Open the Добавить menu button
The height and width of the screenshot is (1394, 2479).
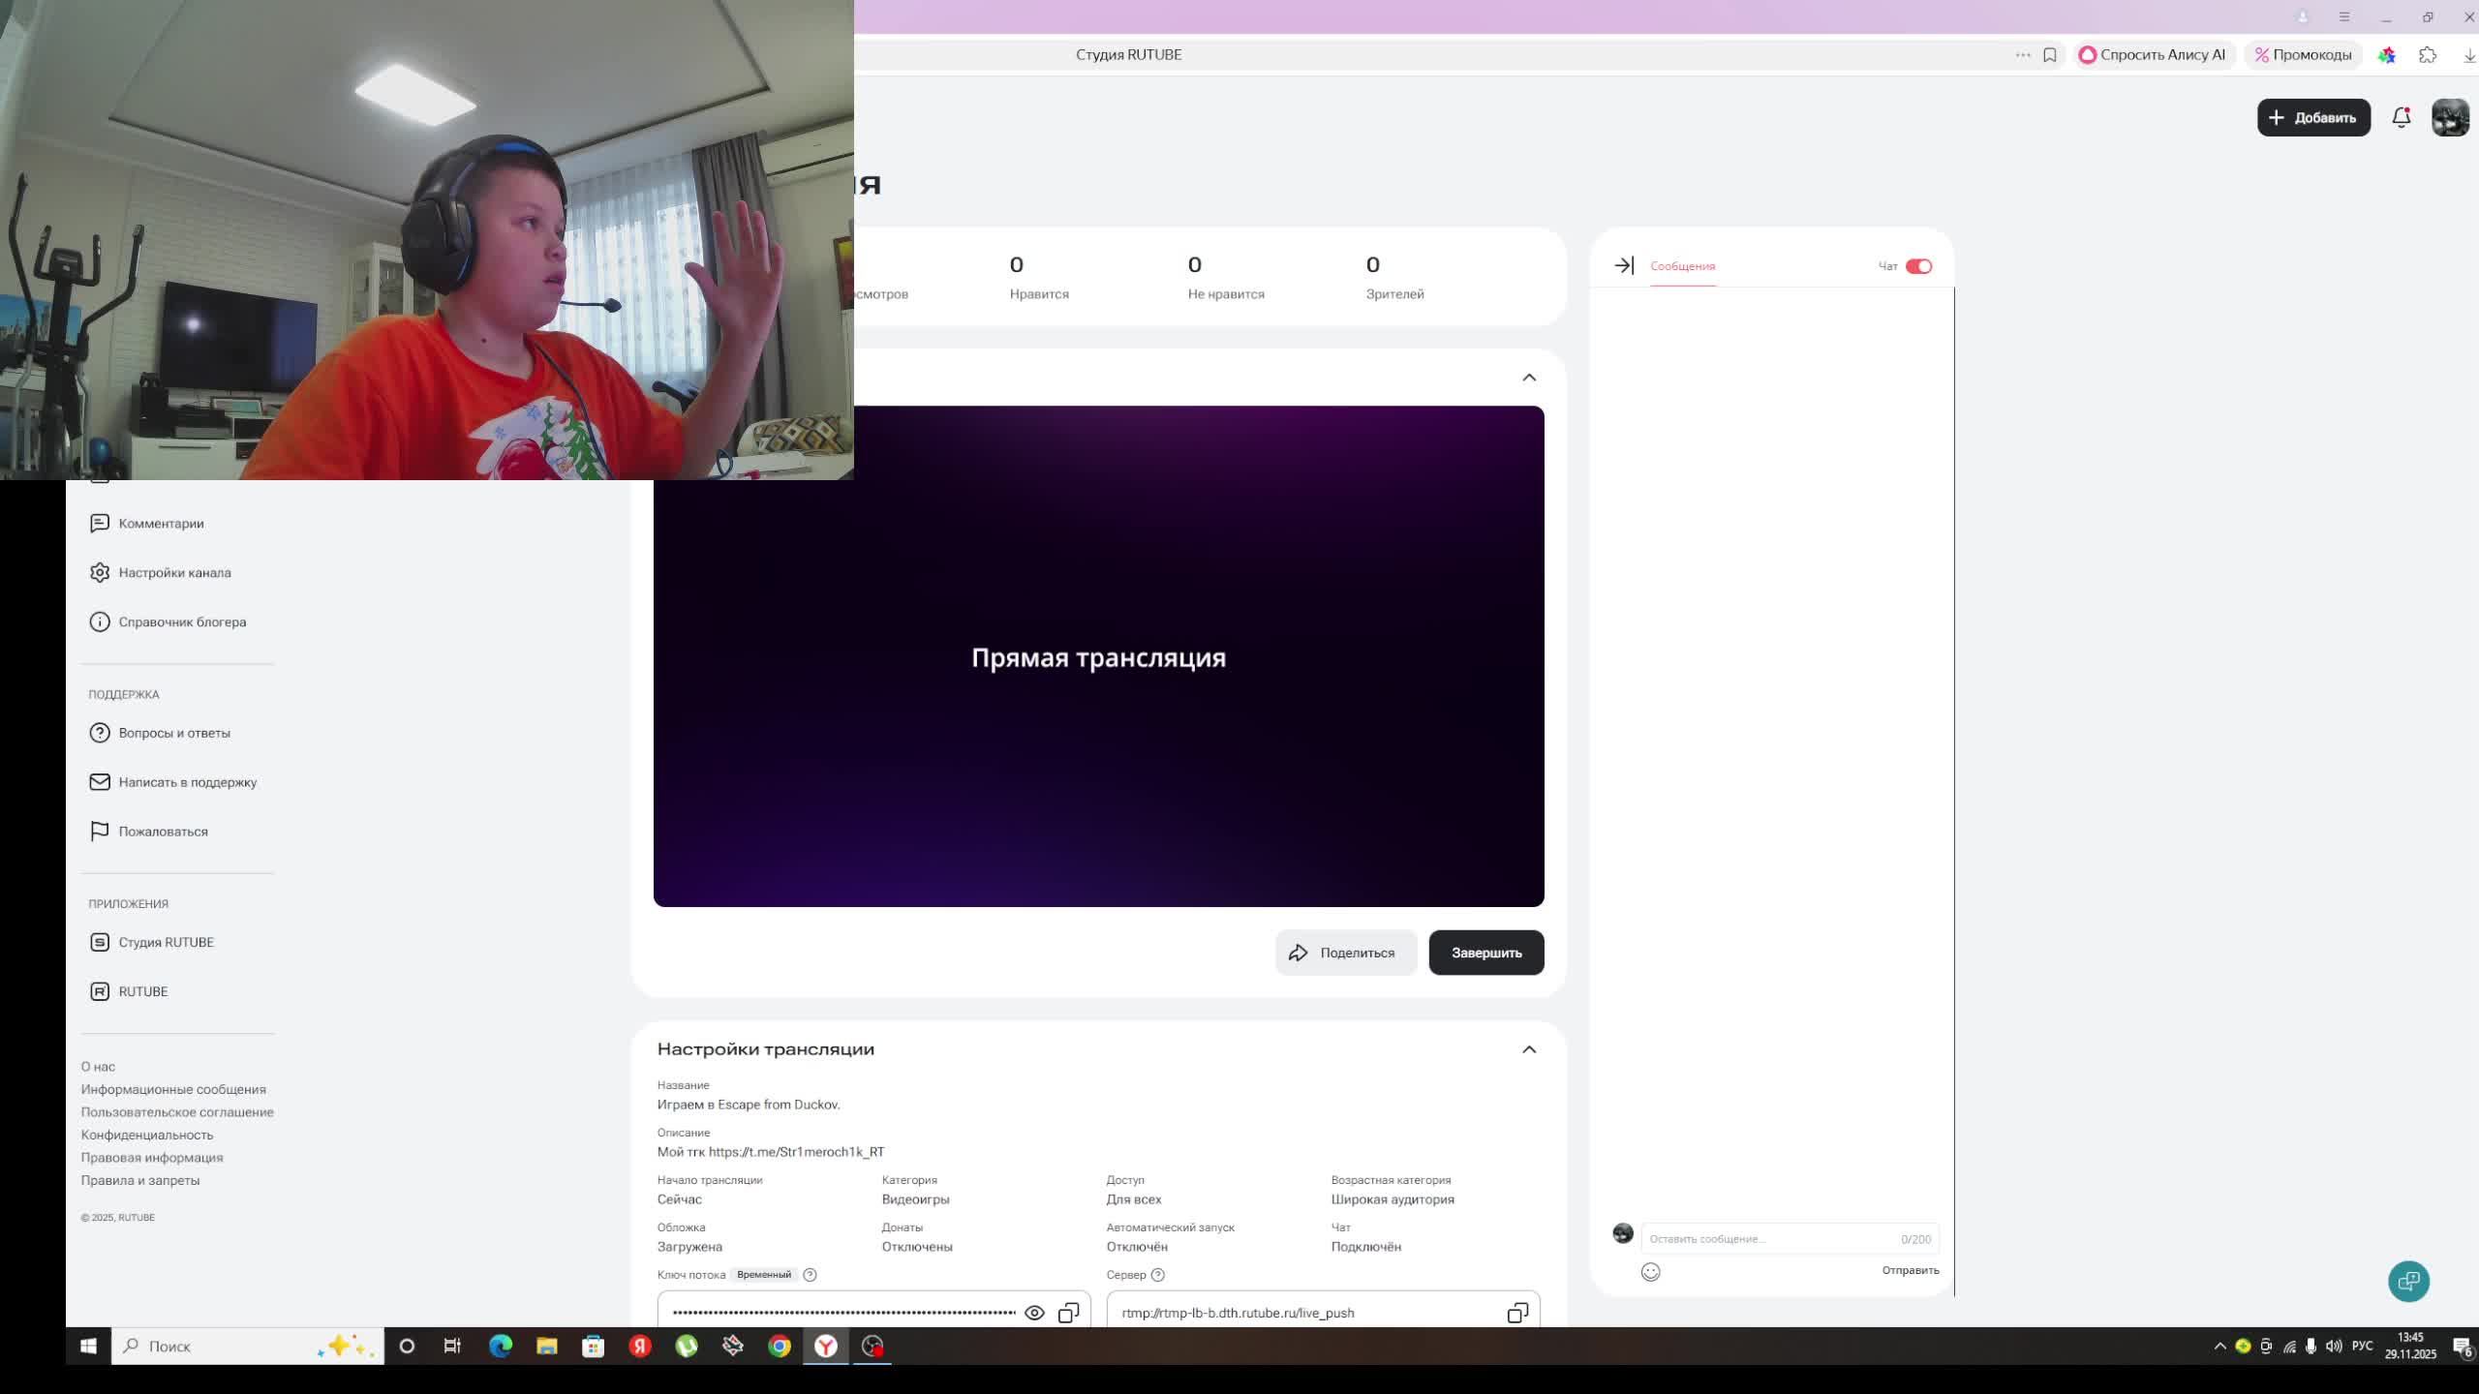(x=2312, y=117)
